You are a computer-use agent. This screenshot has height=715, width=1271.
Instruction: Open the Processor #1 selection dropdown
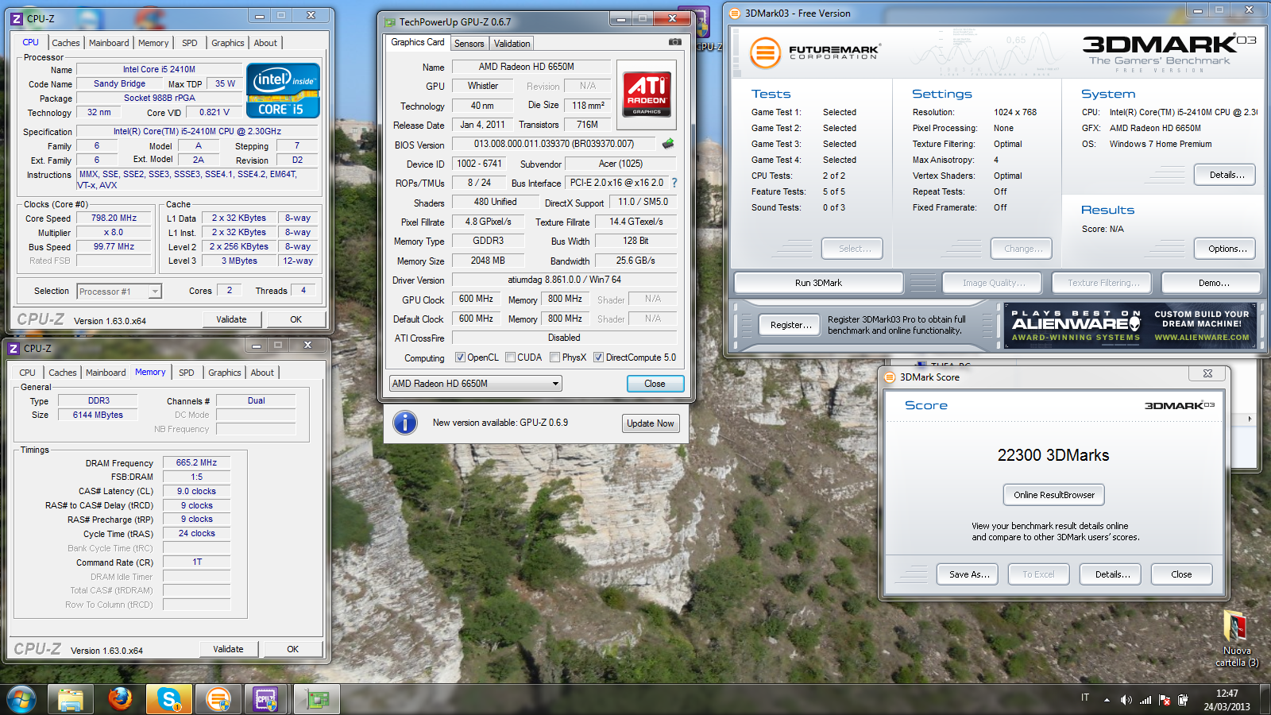click(x=119, y=292)
